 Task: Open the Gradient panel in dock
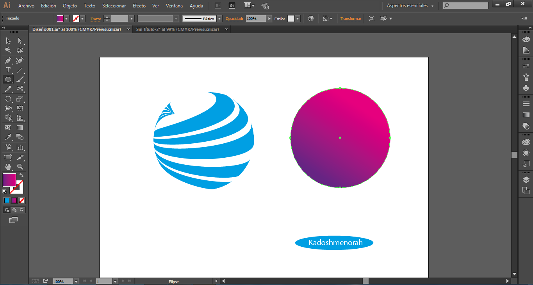coord(526,115)
